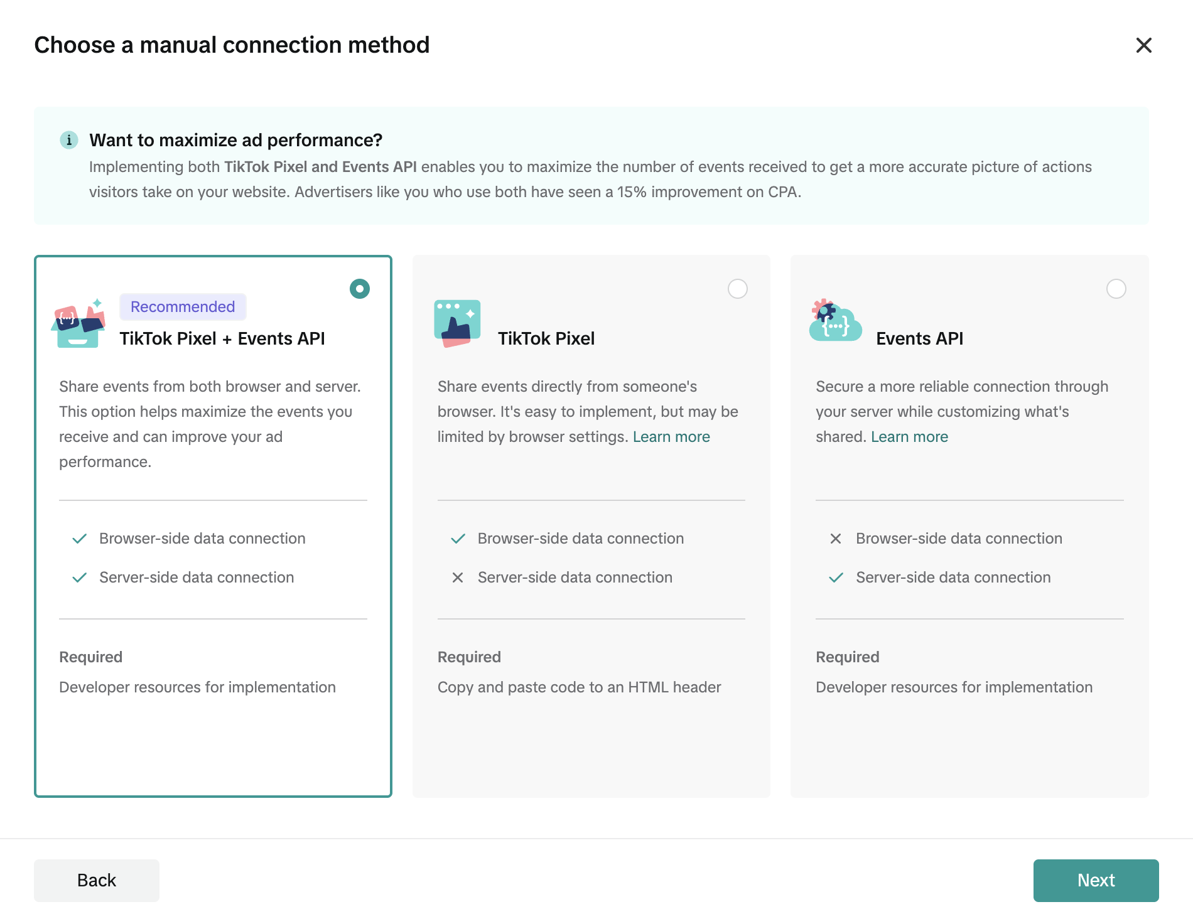
Task: Click checkmark beside Browser-side connection in TikTok Pixel card
Action: 458,539
